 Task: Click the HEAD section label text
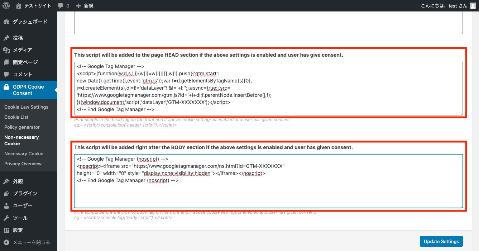click(209, 55)
